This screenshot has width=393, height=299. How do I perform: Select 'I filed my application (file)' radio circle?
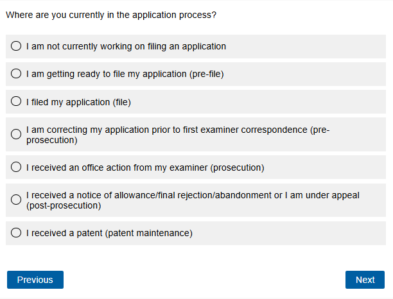click(17, 101)
